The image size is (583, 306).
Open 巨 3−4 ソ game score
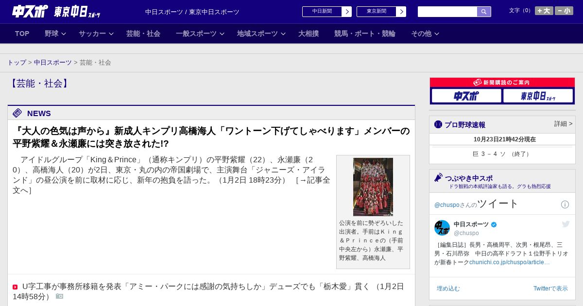(502, 154)
